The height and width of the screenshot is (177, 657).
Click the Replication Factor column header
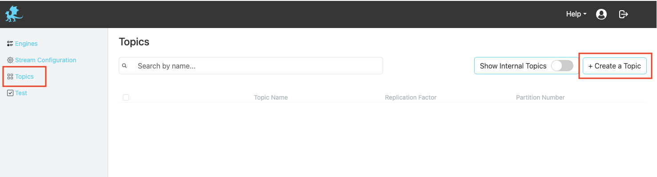pyautogui.click(x=411, y=97)
